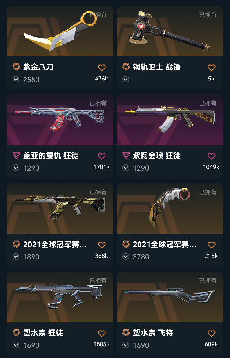
Task: Click the 紫金爪刀 title text
Action: [38, 67]
